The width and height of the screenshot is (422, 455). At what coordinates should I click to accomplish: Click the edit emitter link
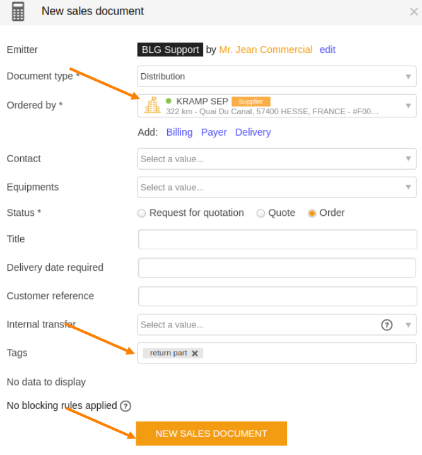327,50
